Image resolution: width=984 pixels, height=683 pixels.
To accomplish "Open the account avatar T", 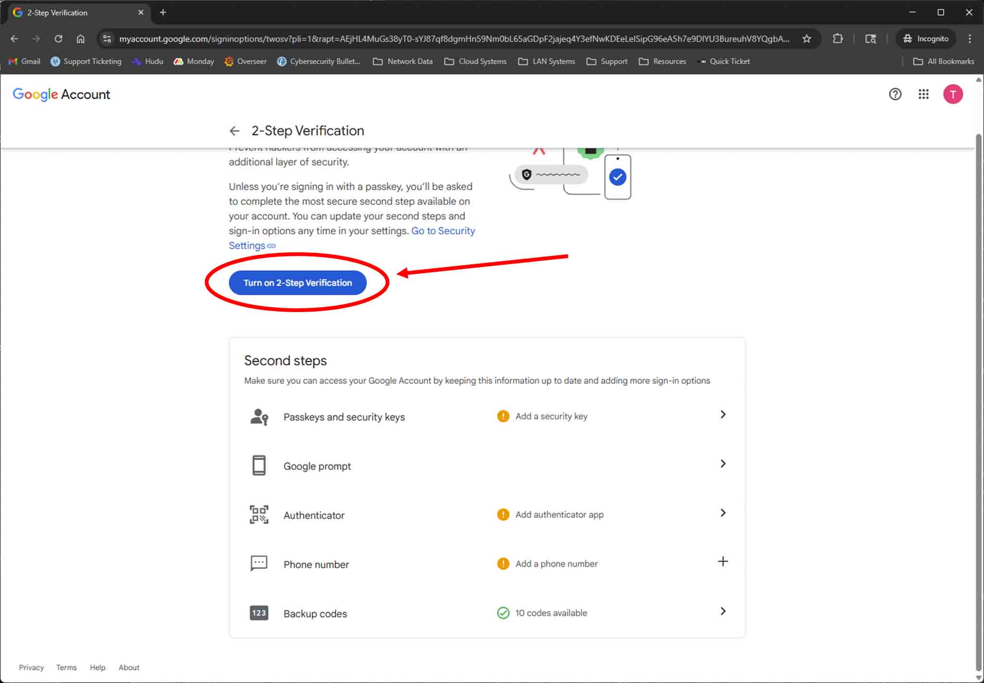I will pyautogui.click(x=952, y=94).
